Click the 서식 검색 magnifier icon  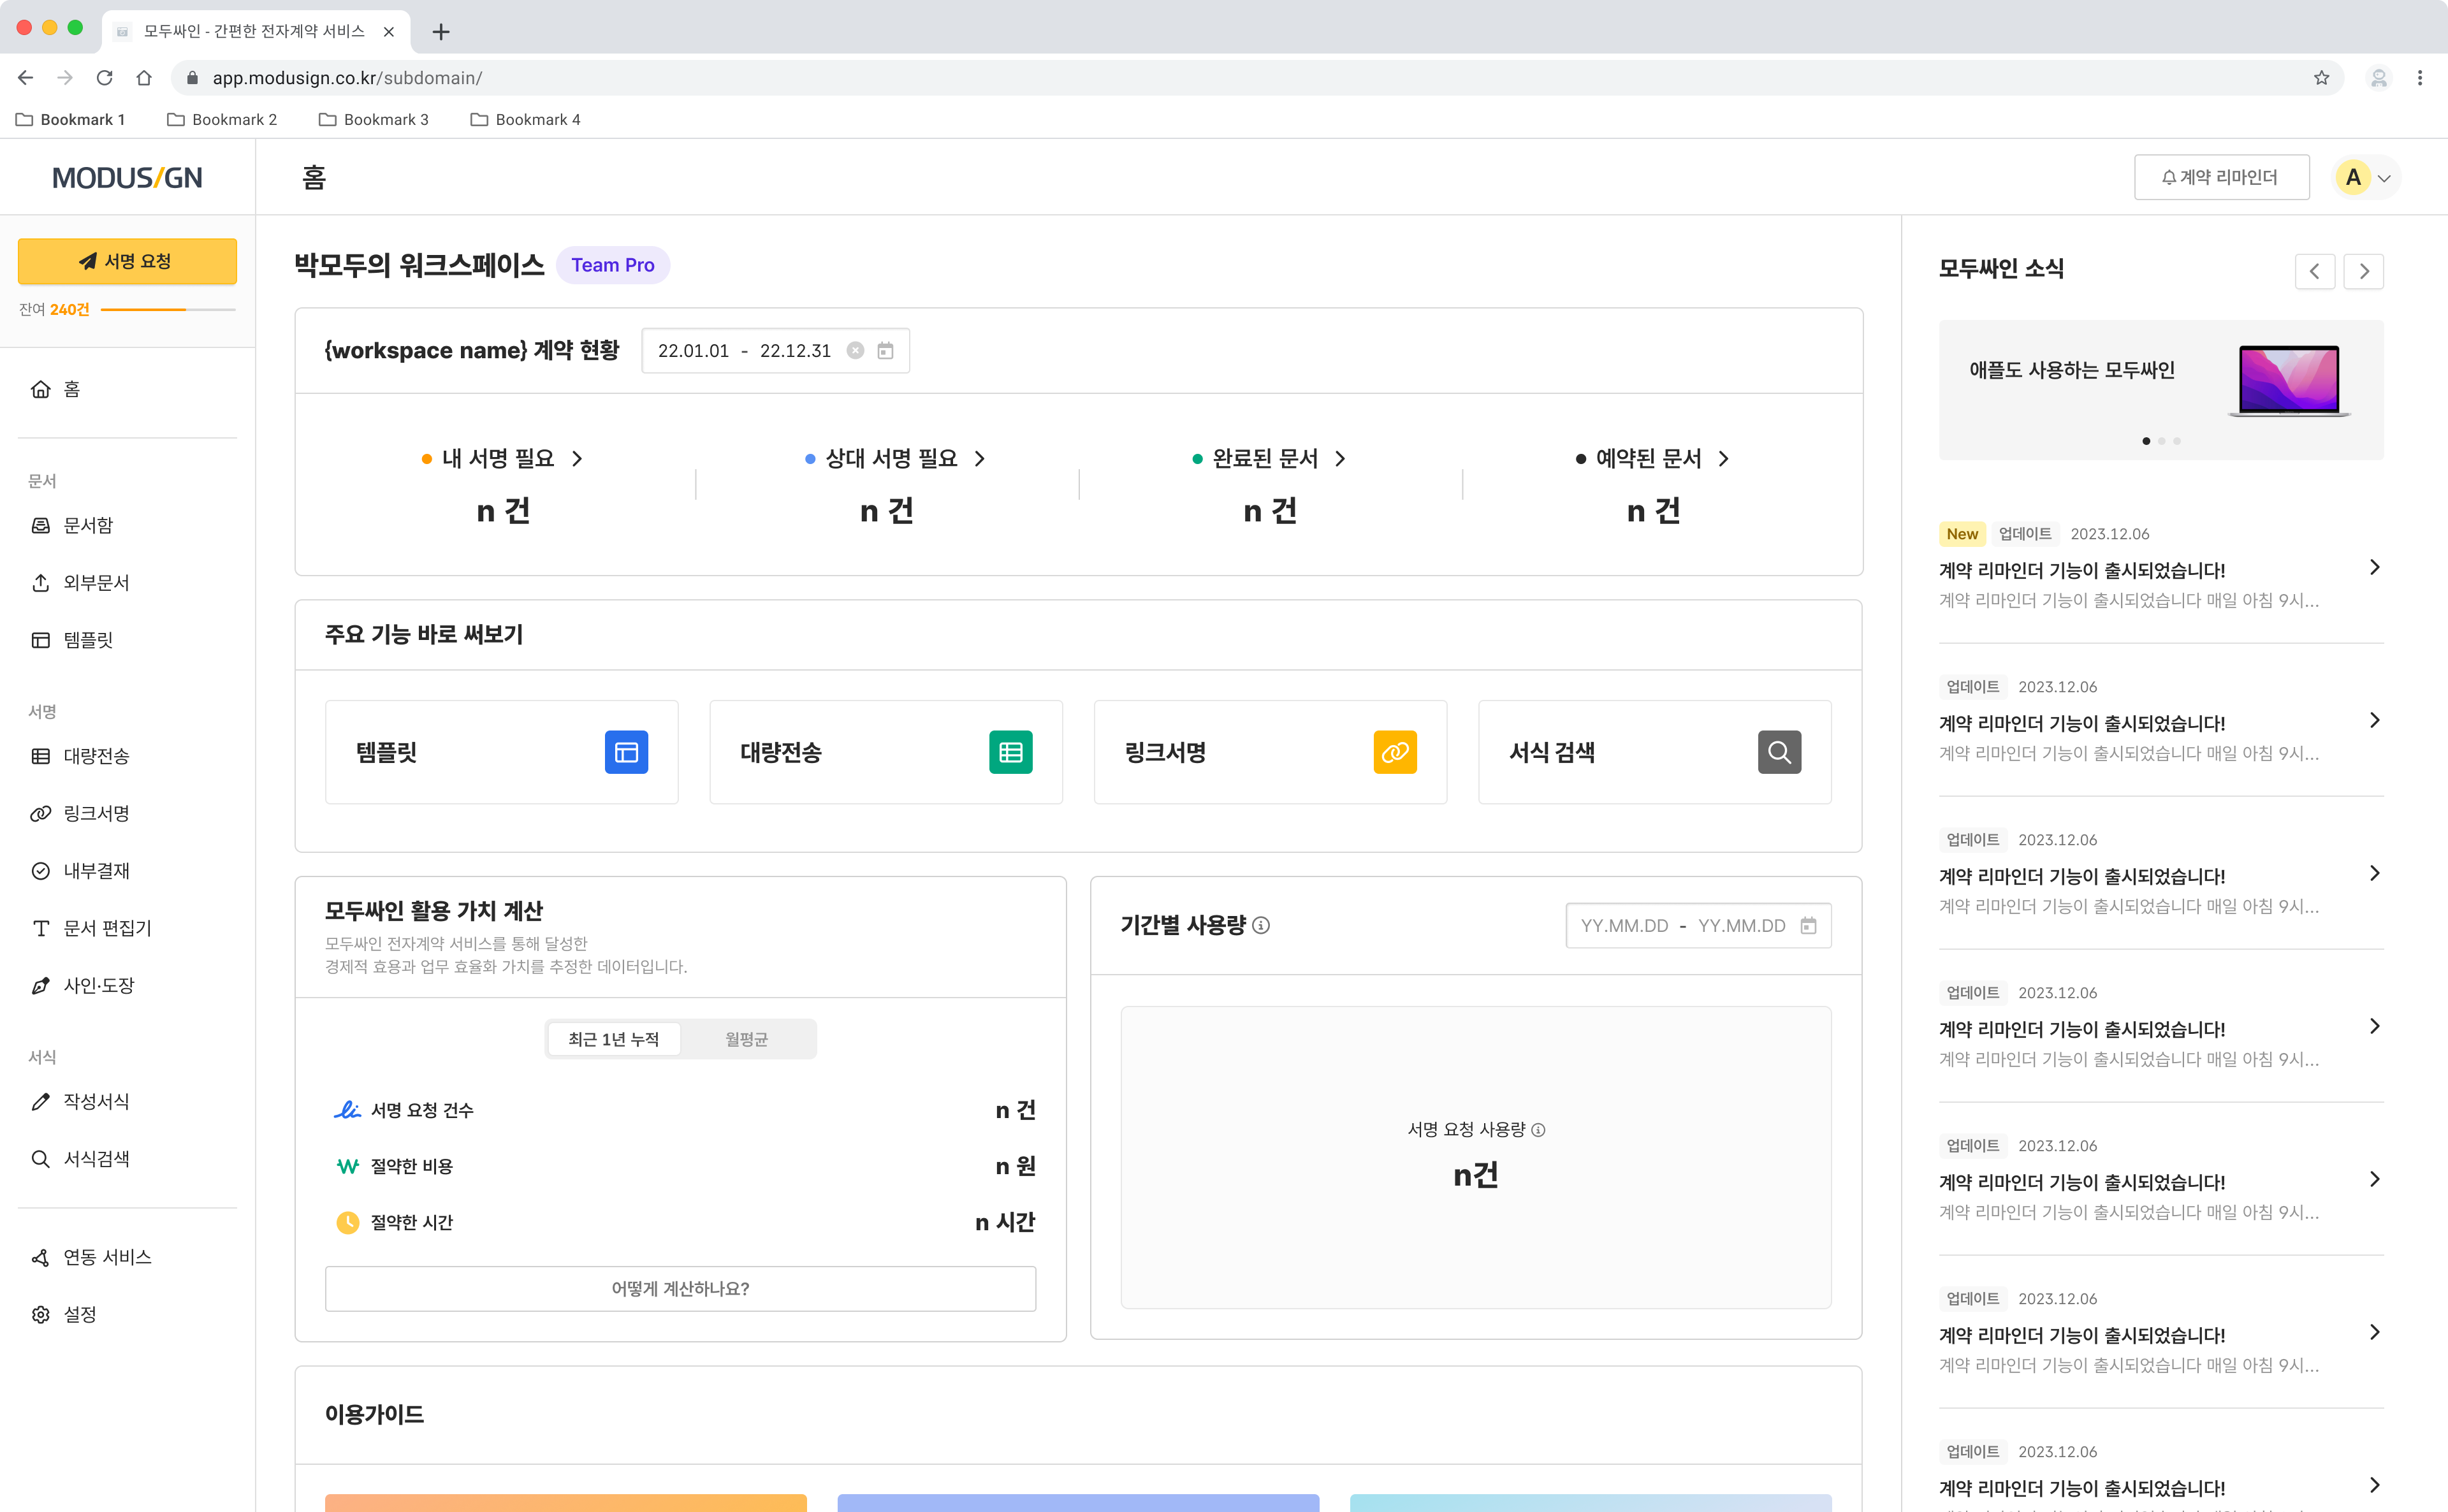click(1779, 752)
